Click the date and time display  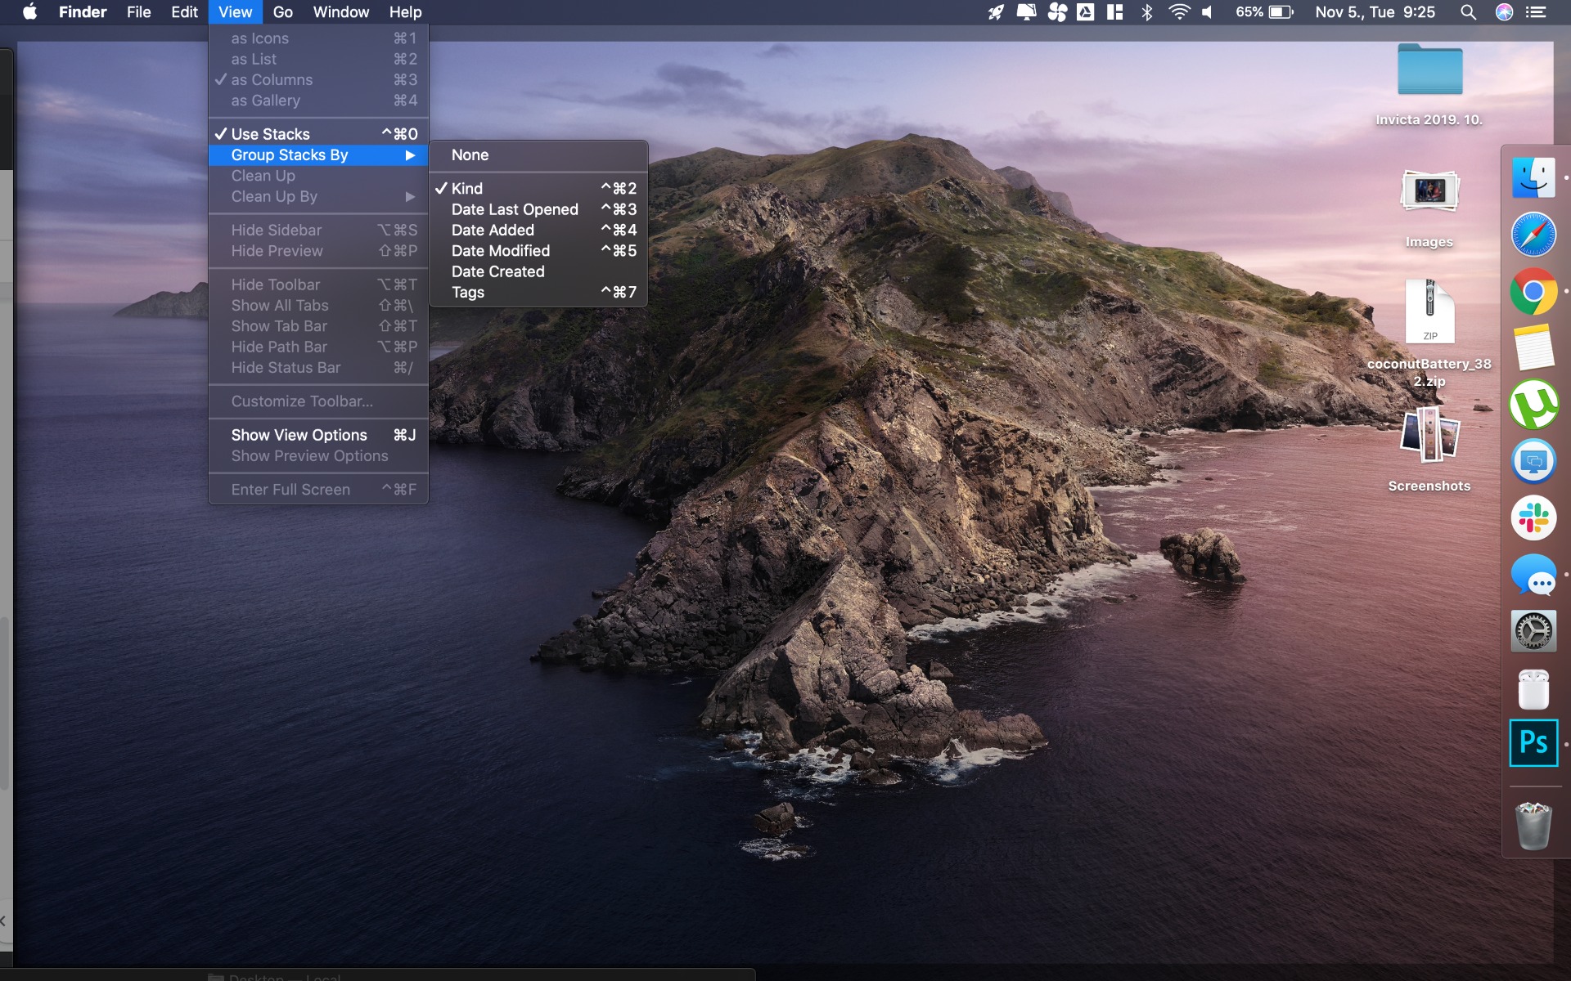1375,12
